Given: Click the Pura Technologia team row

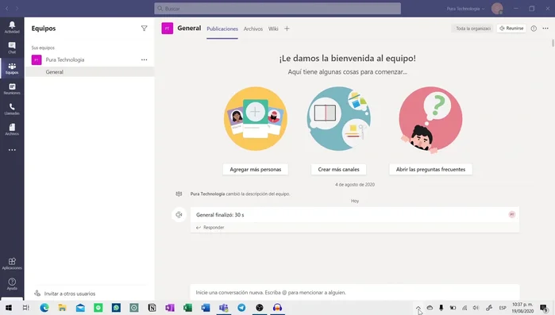Looking at the screenshot, I should (x=90, y=60).
